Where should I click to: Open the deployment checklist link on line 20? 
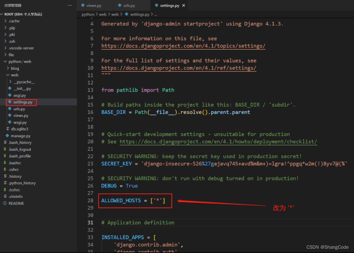pyautogui.click(x=217, y=141)
